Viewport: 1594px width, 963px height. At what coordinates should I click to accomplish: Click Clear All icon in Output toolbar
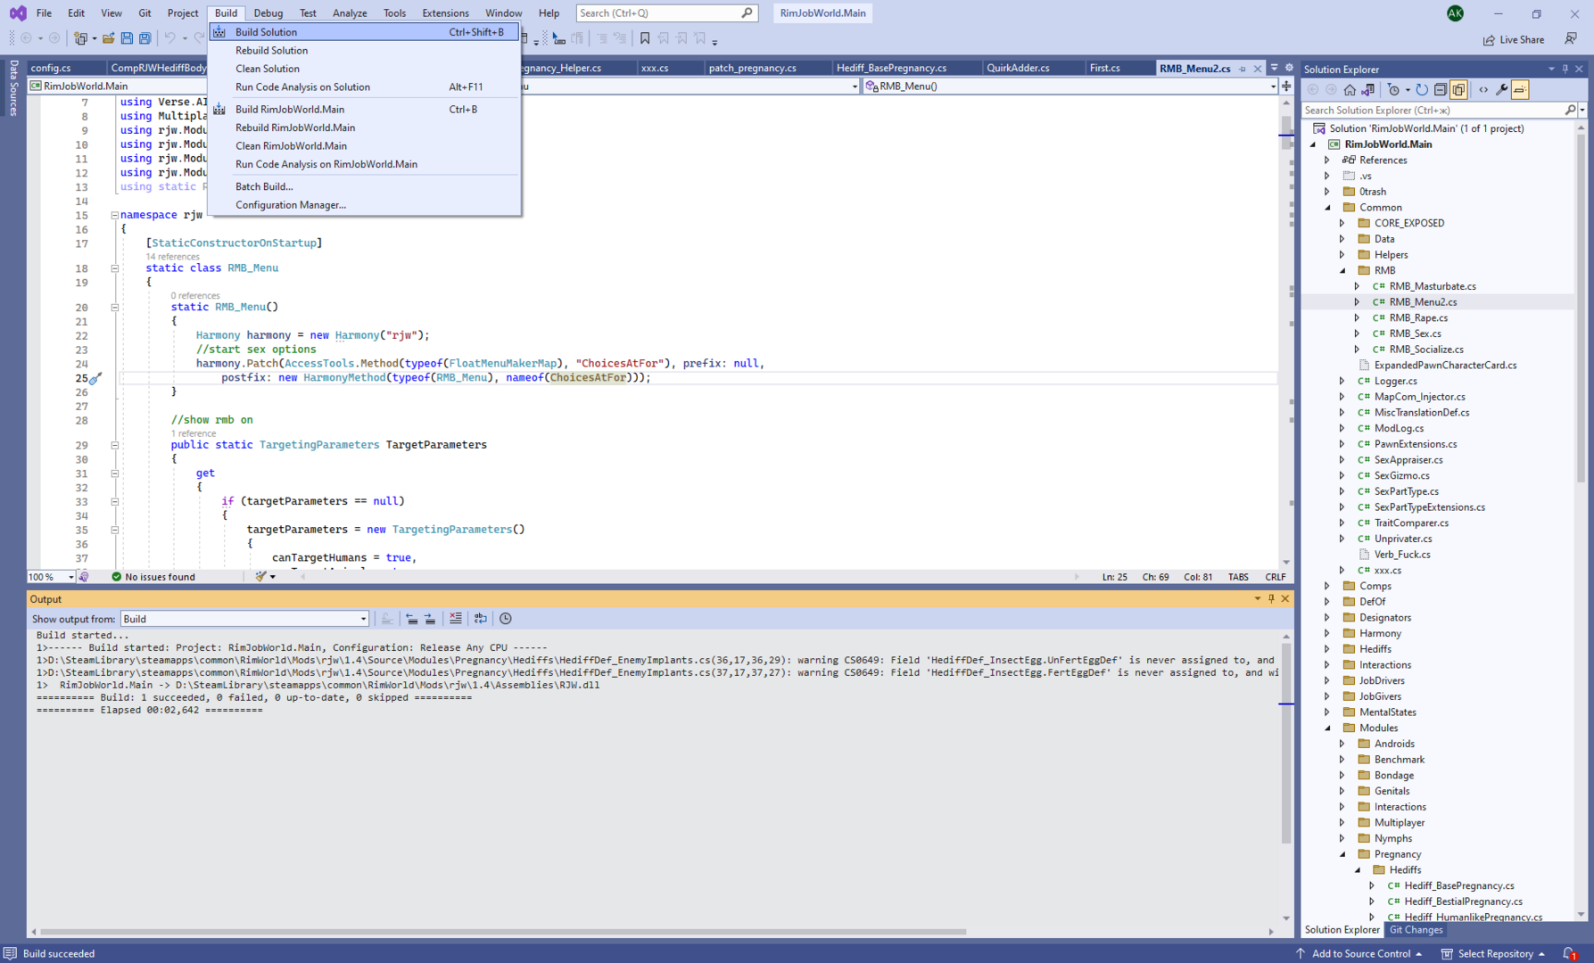[456, 619]
